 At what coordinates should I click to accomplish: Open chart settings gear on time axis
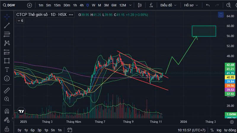pyautogui.click(x=232, y=122)
